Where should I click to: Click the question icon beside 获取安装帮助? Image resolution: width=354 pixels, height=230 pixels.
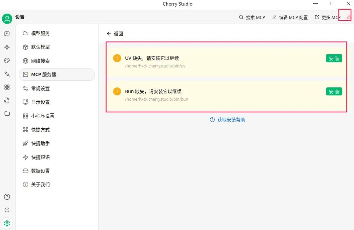[212, 120]
